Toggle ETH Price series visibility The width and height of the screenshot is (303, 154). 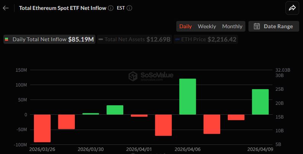point(206,39)
